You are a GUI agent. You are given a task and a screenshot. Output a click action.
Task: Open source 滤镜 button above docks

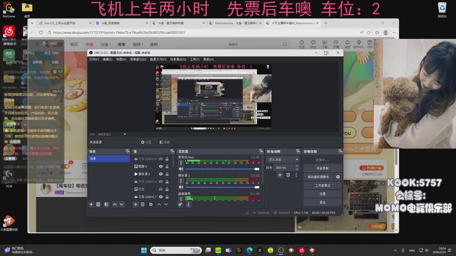pyautogui.click(x=165, y=142)
